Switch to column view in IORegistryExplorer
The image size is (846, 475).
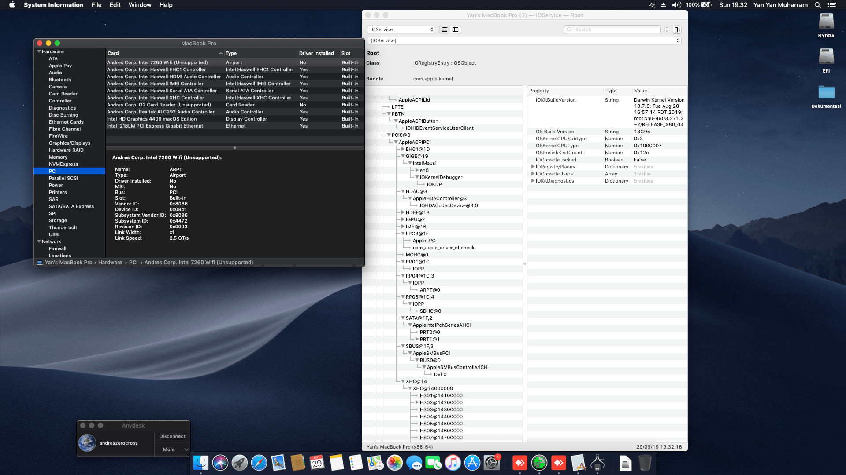pyautogui.click(x=455, y=29)
